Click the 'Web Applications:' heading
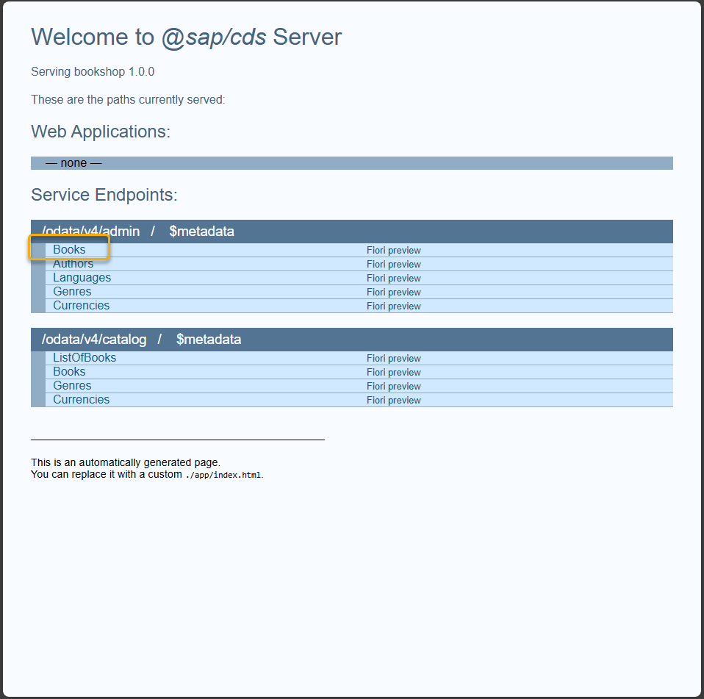The image size is (704, 699). (101, 132)
